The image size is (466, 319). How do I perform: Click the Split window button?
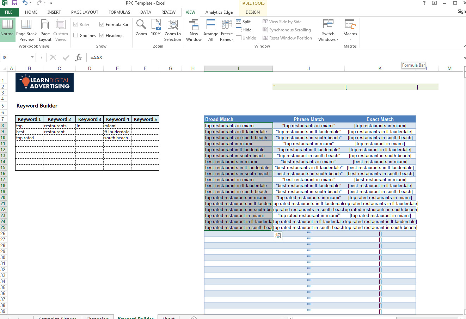(243, 22)
